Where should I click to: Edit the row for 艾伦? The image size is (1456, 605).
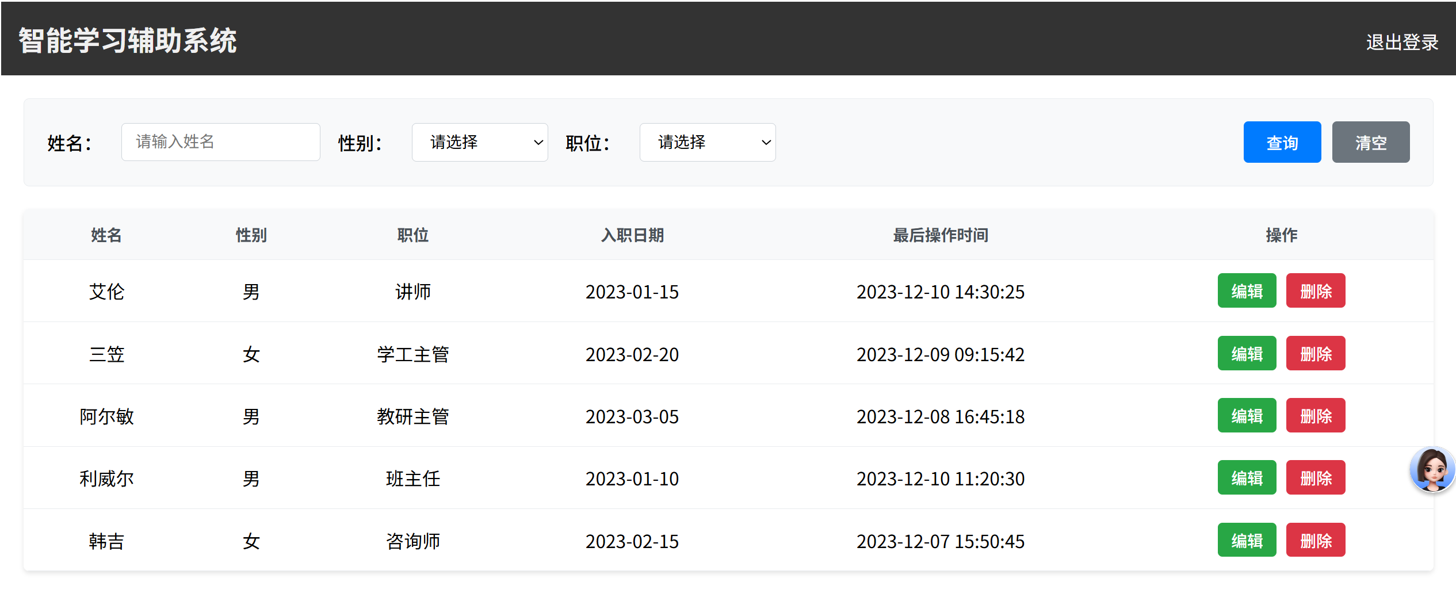pyautogui.click(x=1247, y=291)
